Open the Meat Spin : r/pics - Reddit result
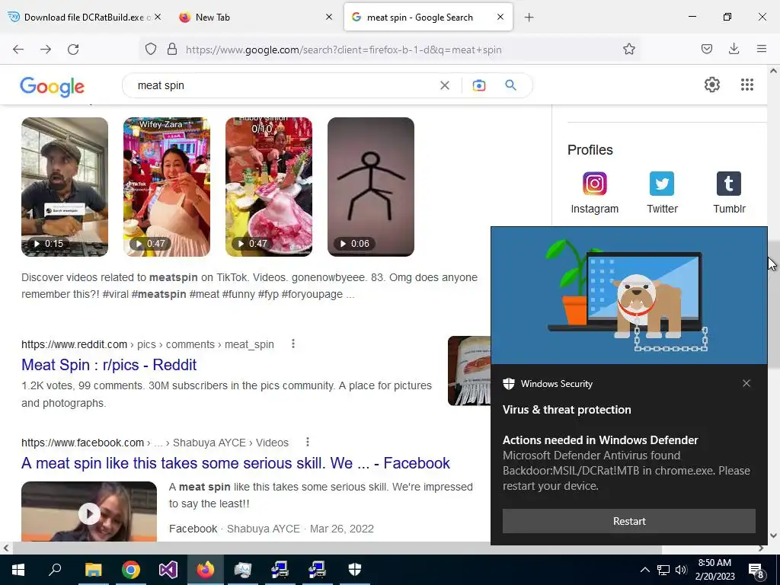This screenshot has height=585, width=780. tap(109, 365)
